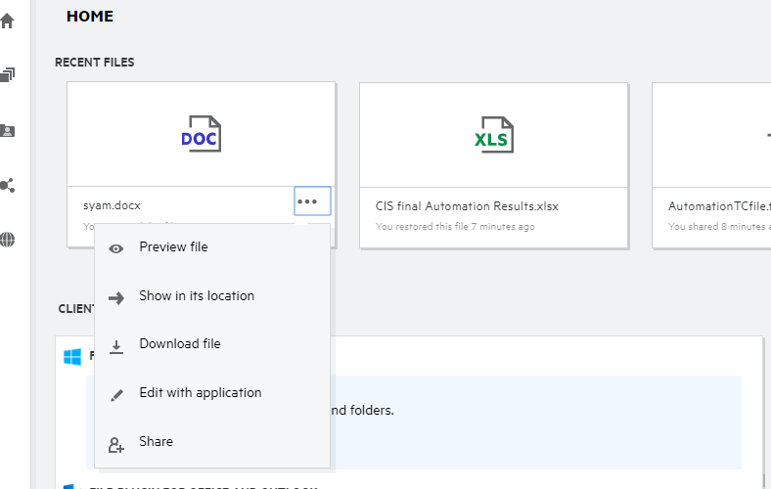Screen dimensions: 771x489
Task: Click the eye icon beside Preview file
Action: [116, 248]
